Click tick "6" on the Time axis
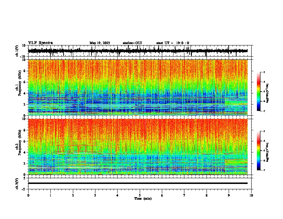283x219 pixels. coord(162,195)
